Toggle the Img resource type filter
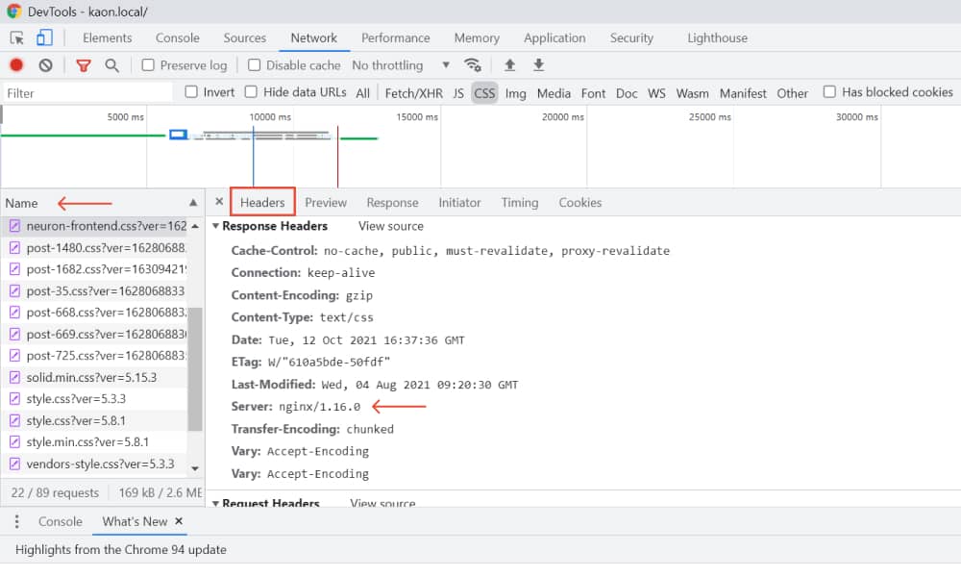The height and width of the screenshot is (577, 961). (515, 93)
